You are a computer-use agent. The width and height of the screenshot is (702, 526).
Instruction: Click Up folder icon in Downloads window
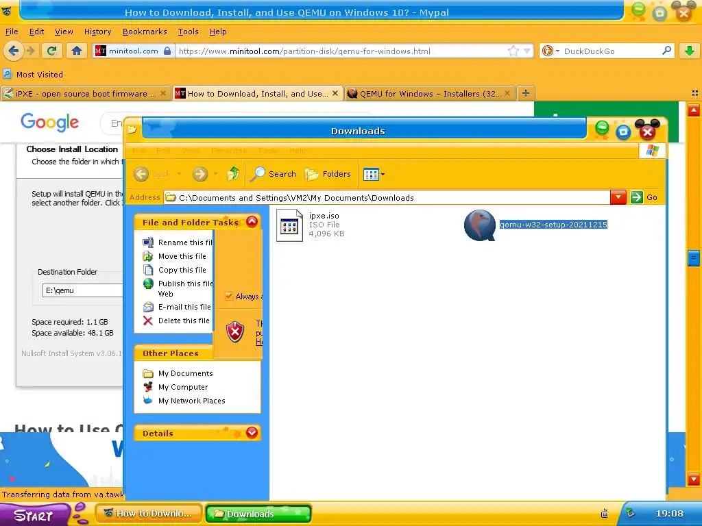233,173
